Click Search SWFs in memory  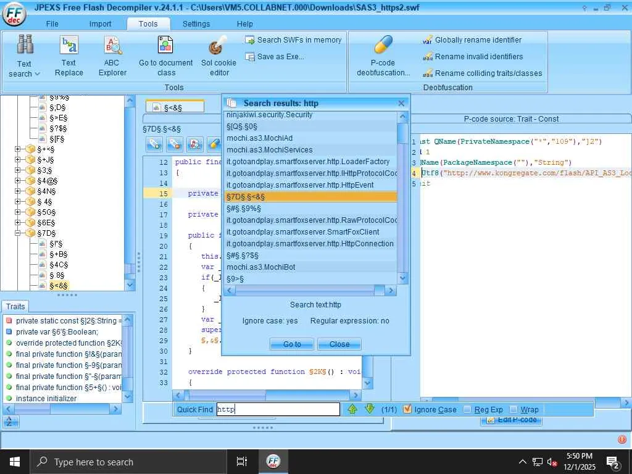294,40
